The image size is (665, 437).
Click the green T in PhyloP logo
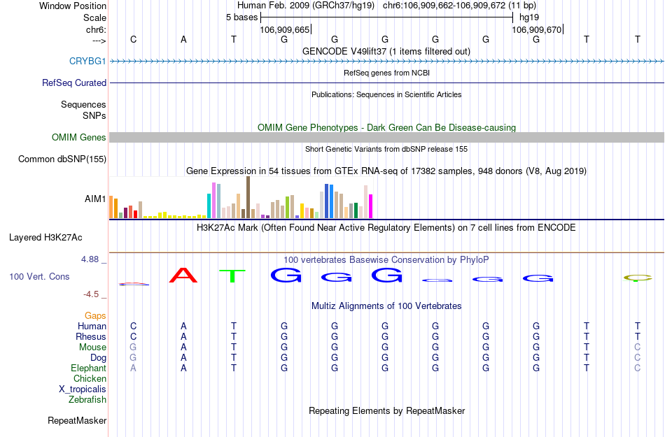[232, 276]
